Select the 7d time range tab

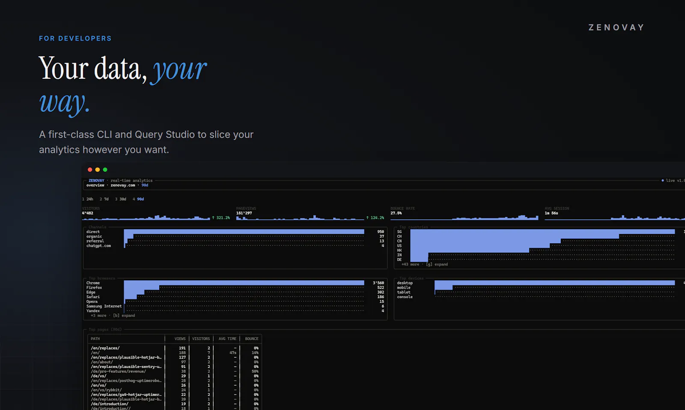coord(104,199)
